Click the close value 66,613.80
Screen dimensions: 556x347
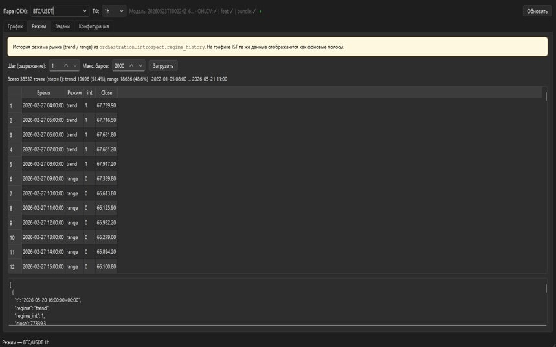[106, 193]
